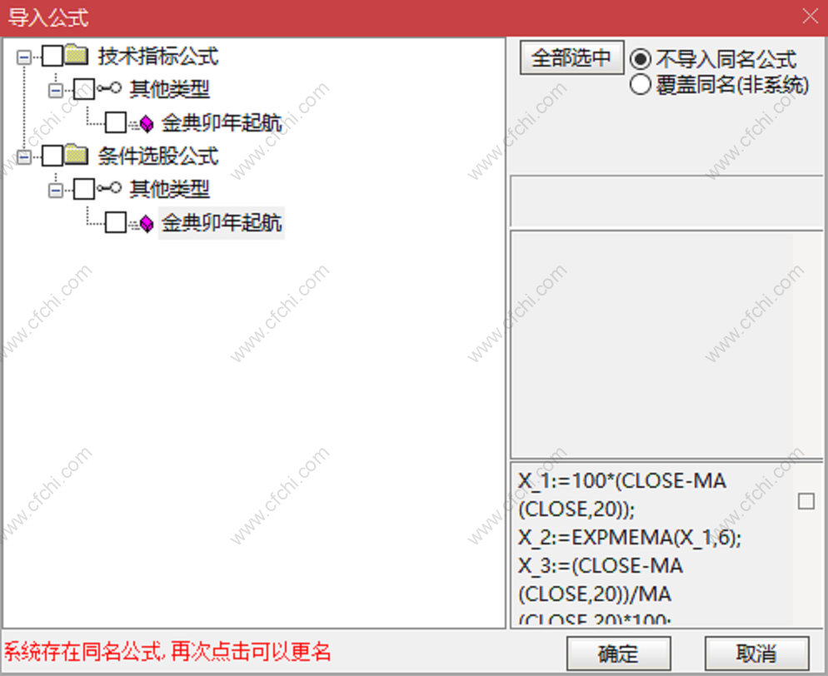Check the box for 技术指标公式
Viewport: 828px width, 676px height.
coord(52,56)
